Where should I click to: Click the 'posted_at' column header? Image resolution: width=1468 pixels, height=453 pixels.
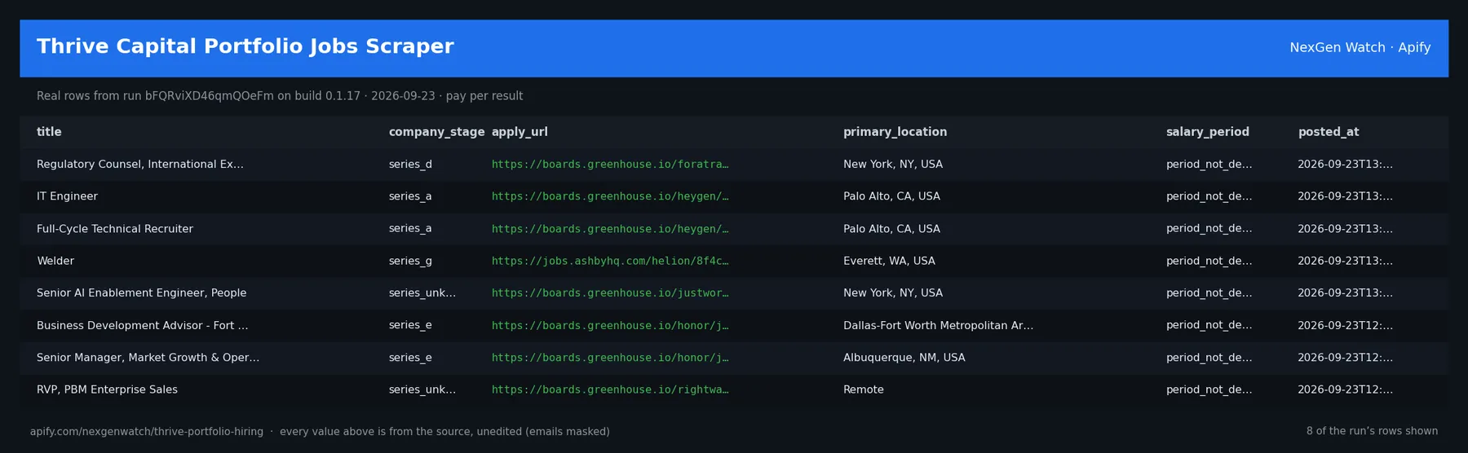tap(1329, 132)
